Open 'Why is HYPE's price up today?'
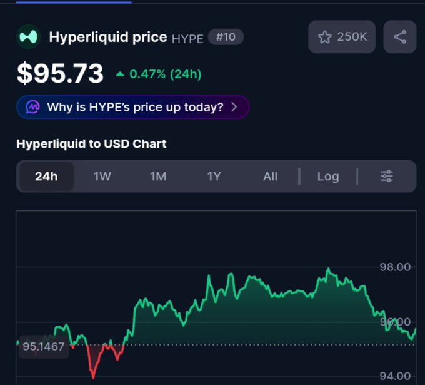Screen dimensions: 425x385 coord(132,107)
